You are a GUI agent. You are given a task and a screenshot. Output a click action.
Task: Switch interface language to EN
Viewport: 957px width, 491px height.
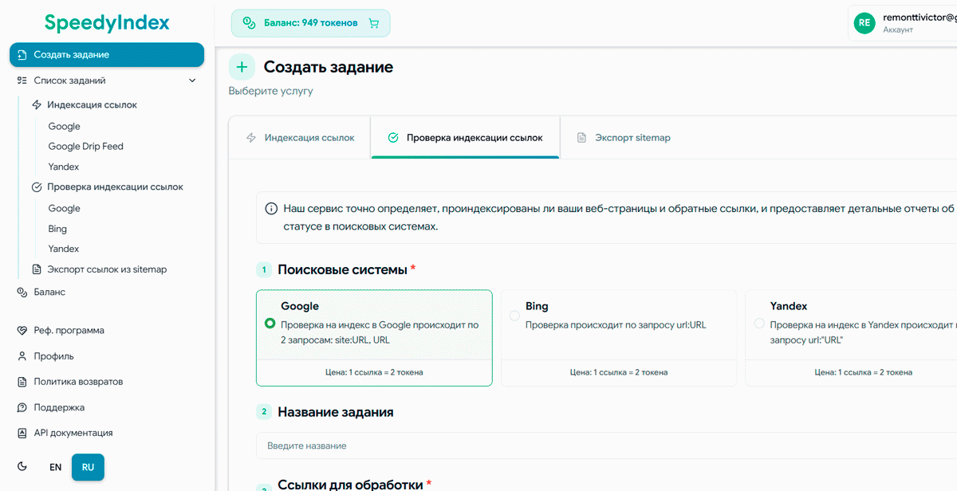[x=55, y=467]
